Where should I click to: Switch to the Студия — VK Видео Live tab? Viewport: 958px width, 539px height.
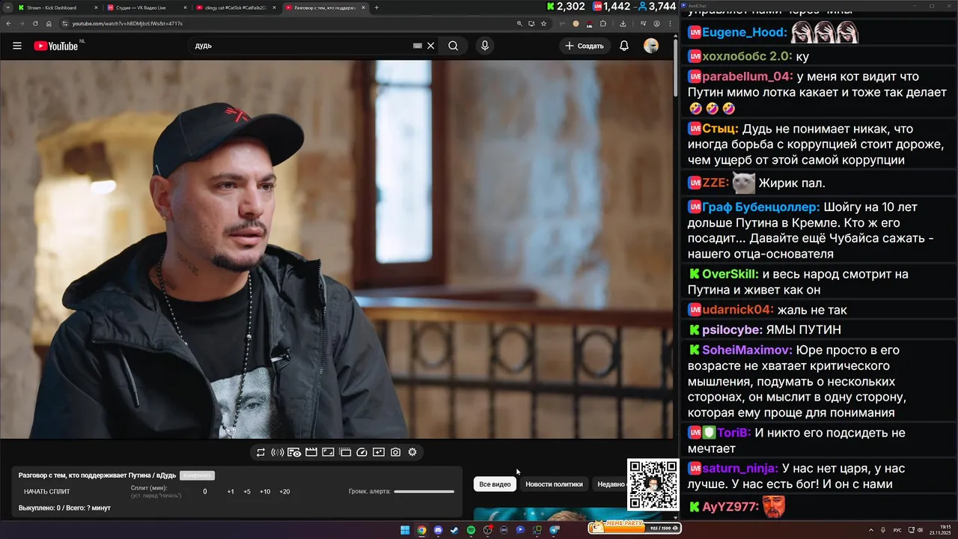click(x=146, y=7)
